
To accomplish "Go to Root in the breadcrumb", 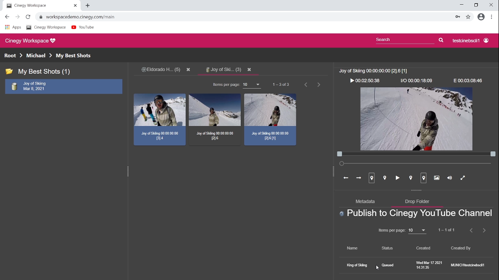I will coord(10,55).
